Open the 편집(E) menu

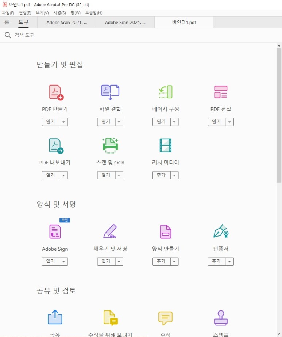tap(25, 13)
